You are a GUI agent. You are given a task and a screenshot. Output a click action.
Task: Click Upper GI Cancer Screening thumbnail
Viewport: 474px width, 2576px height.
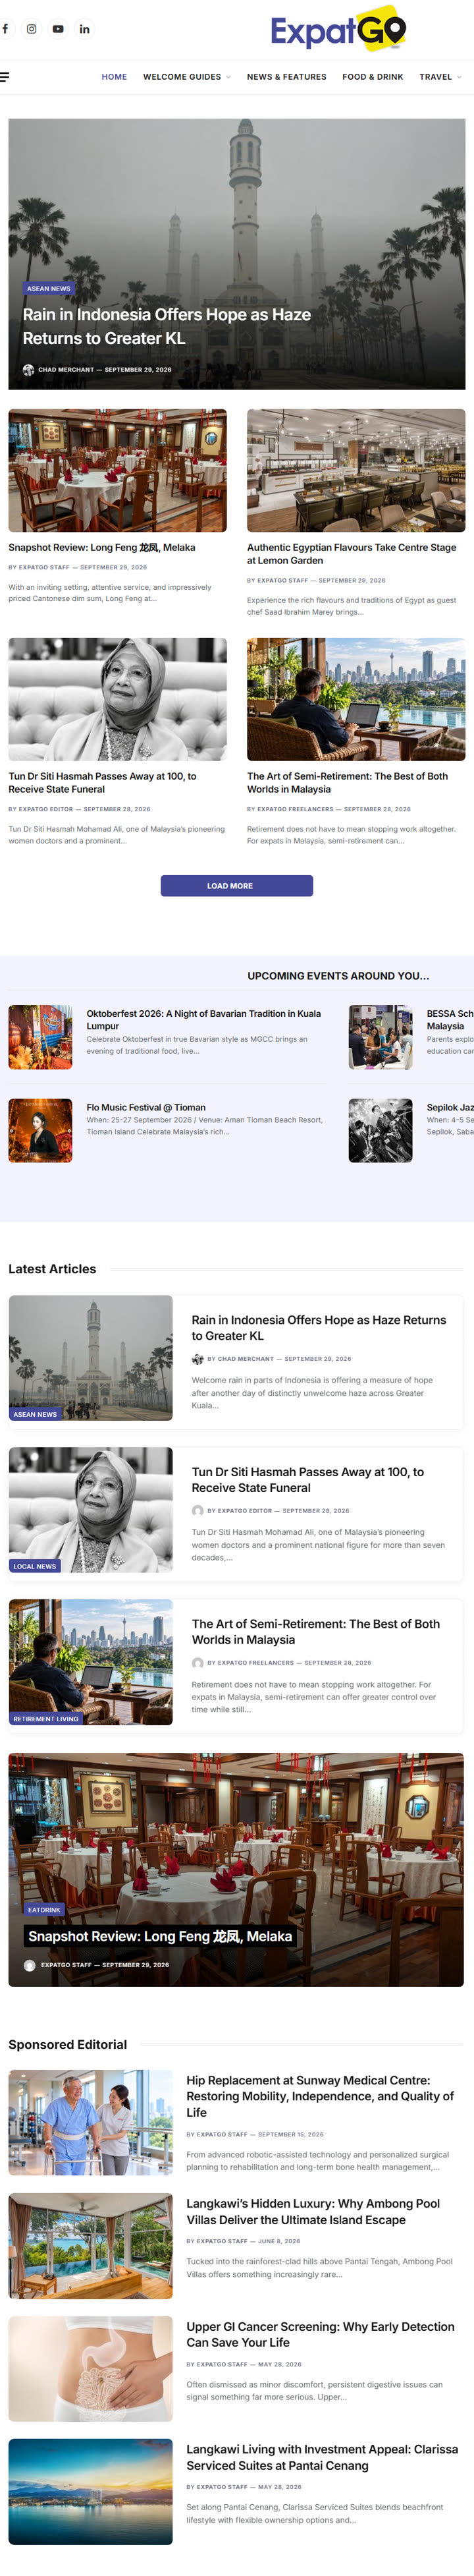coord(91,2369)
